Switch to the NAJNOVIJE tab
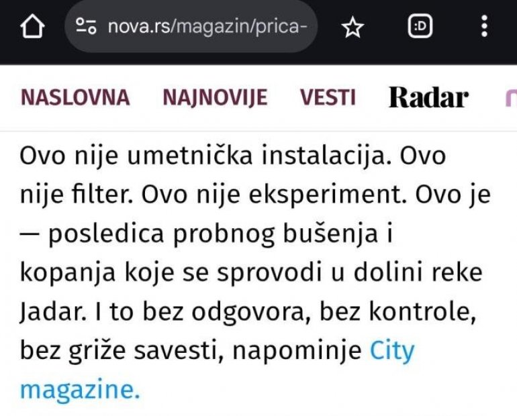The width and height of the screenshot is (517, 416). pos(215,98)
